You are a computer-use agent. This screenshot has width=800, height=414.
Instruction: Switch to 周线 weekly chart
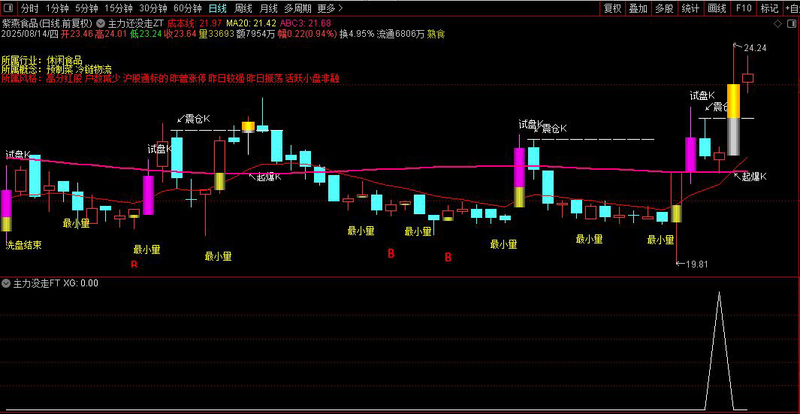243,8
